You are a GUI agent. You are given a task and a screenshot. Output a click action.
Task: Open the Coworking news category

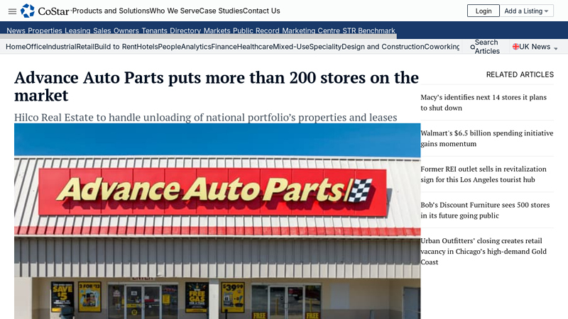point(442,47)
